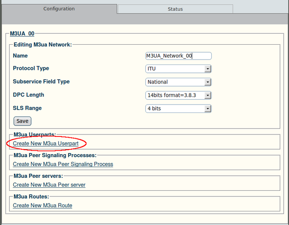Click Create New M3ua Route link

43,206
